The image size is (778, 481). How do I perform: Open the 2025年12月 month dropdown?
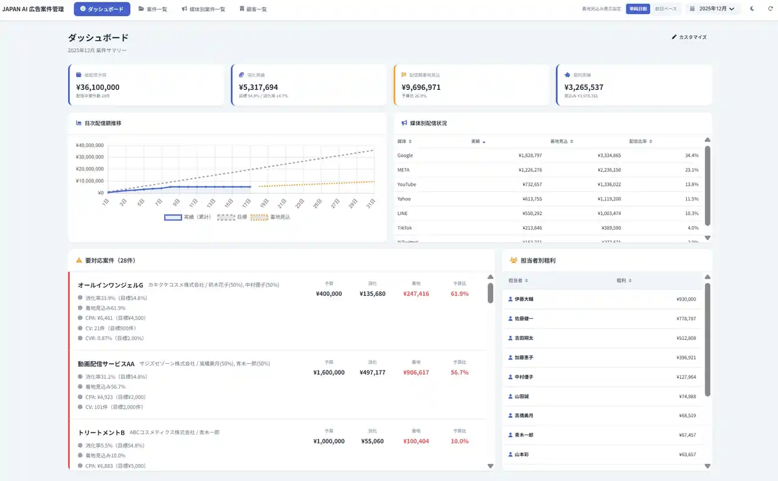click(717, 9)
